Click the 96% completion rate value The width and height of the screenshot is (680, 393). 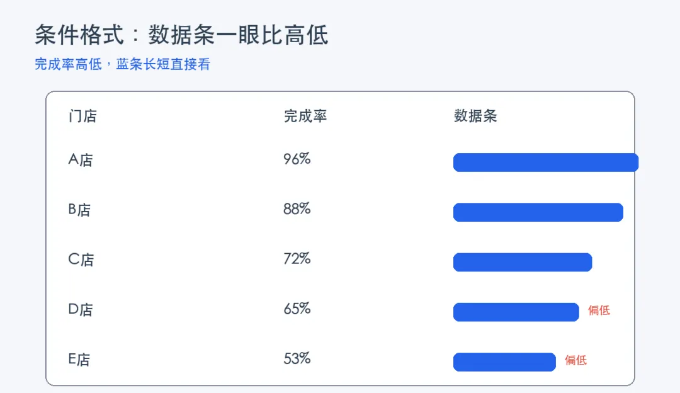coord(297,159)
